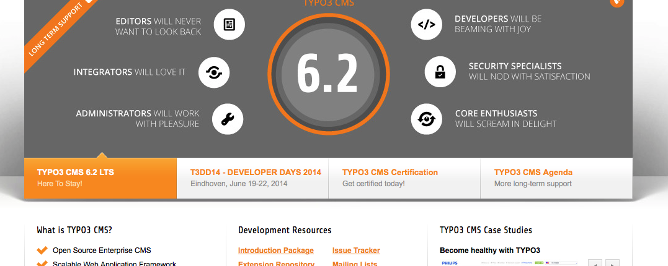Click the Philips case study thumbnail
Viewport: 668px width, 266px height.
point(509,263)
